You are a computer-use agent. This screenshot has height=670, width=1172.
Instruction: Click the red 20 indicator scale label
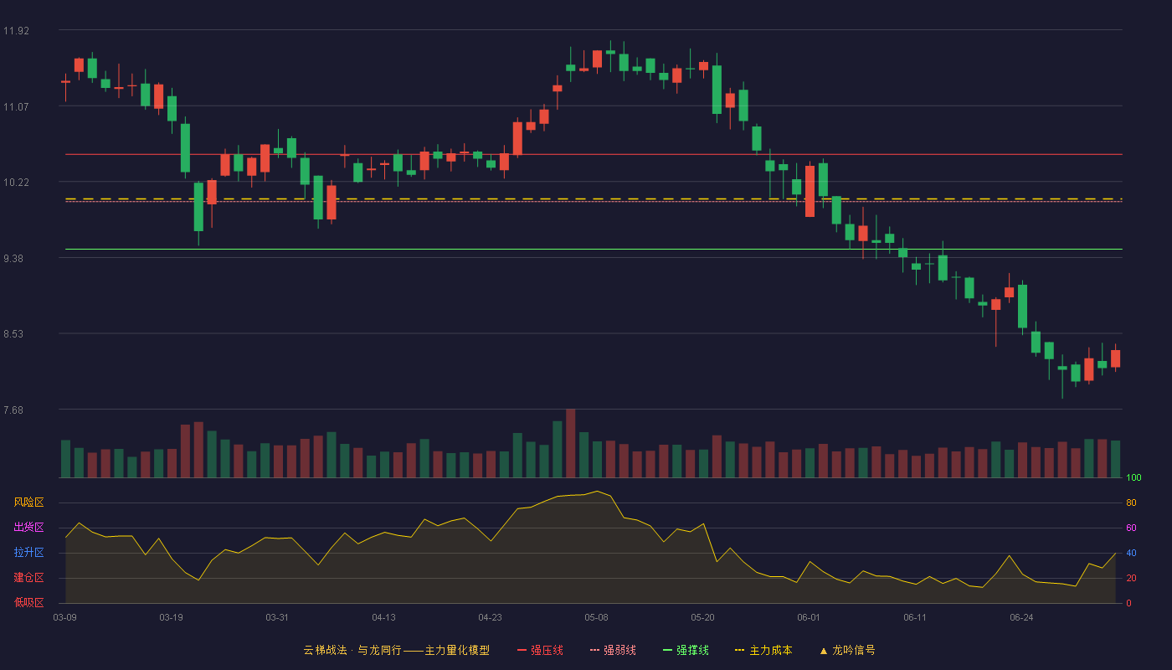point(1131,578)
